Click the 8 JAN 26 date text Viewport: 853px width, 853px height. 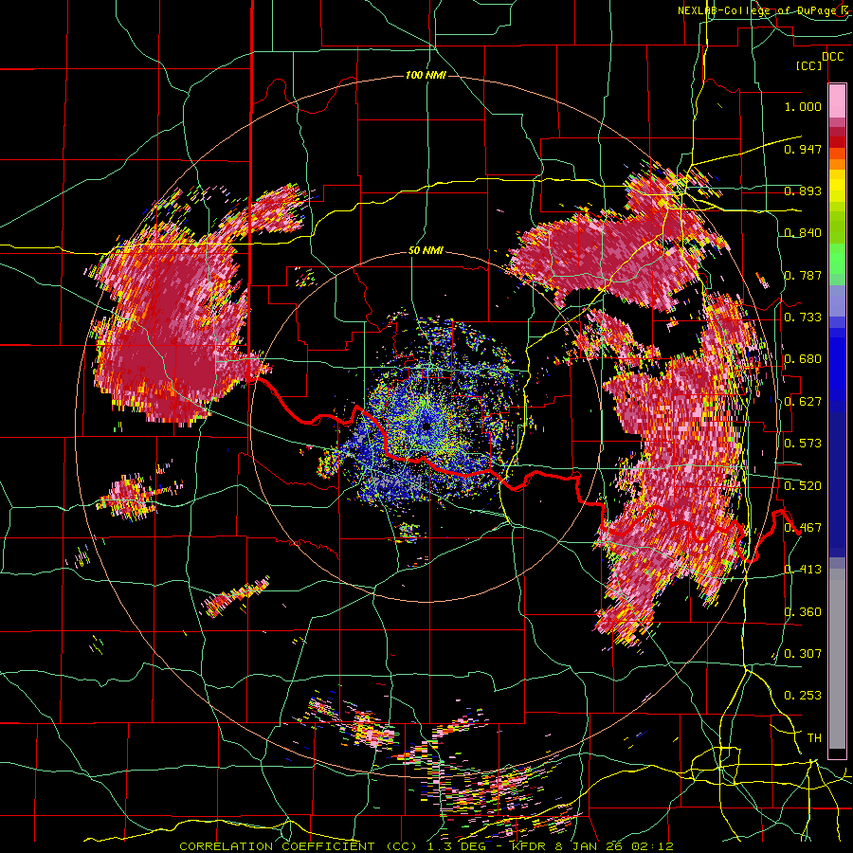pyautogui.click(x=587, y=846)
